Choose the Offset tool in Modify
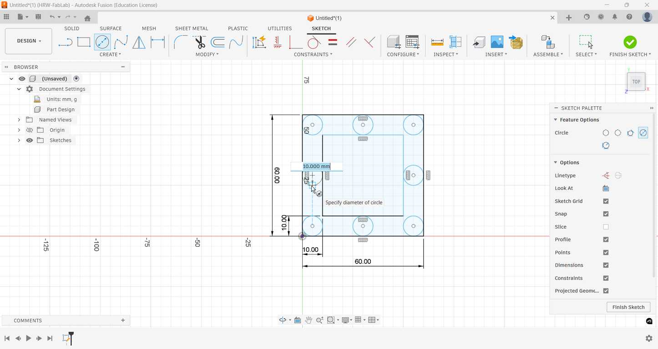 click(x=218, y=42)
